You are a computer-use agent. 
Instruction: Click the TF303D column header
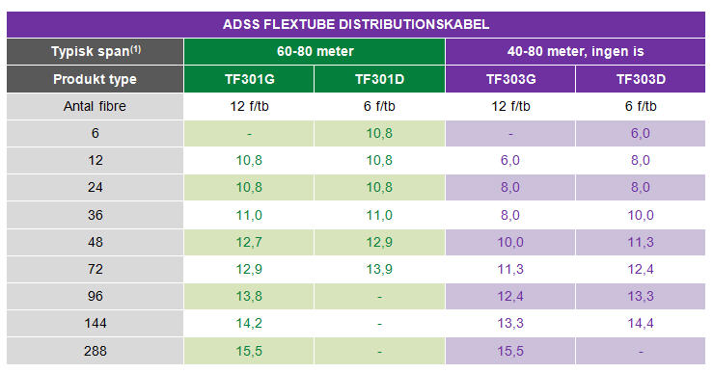[641, 79]
